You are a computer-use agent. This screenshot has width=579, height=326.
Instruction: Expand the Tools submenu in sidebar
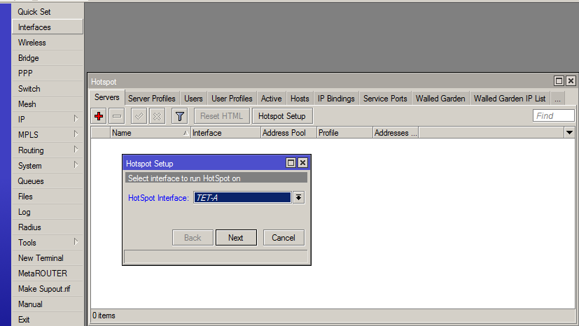pos(76,242)
